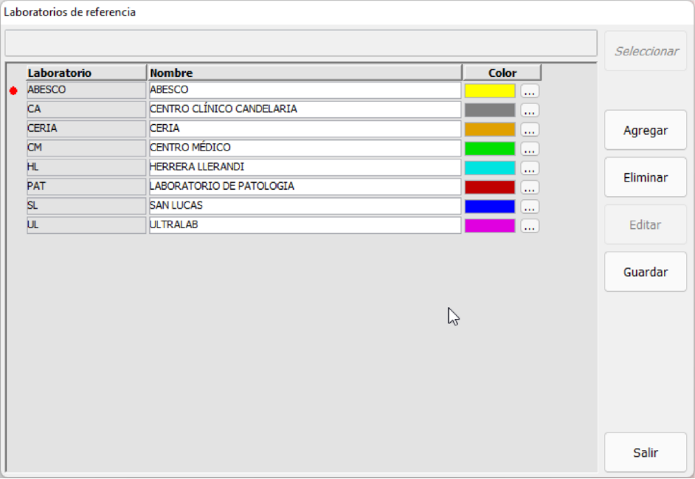Click the magenta ULTRALAB color swatch

click(490, 225)
